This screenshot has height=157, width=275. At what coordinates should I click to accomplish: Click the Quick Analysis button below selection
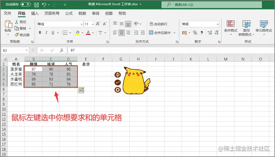tap(81, 90)
